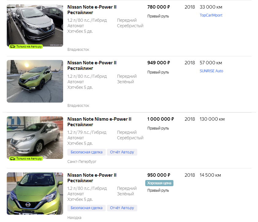Visit the TopCarIMport dealer link
This screenshot has width=258, height=222.
pyautogui.click(x=211, y=15)
